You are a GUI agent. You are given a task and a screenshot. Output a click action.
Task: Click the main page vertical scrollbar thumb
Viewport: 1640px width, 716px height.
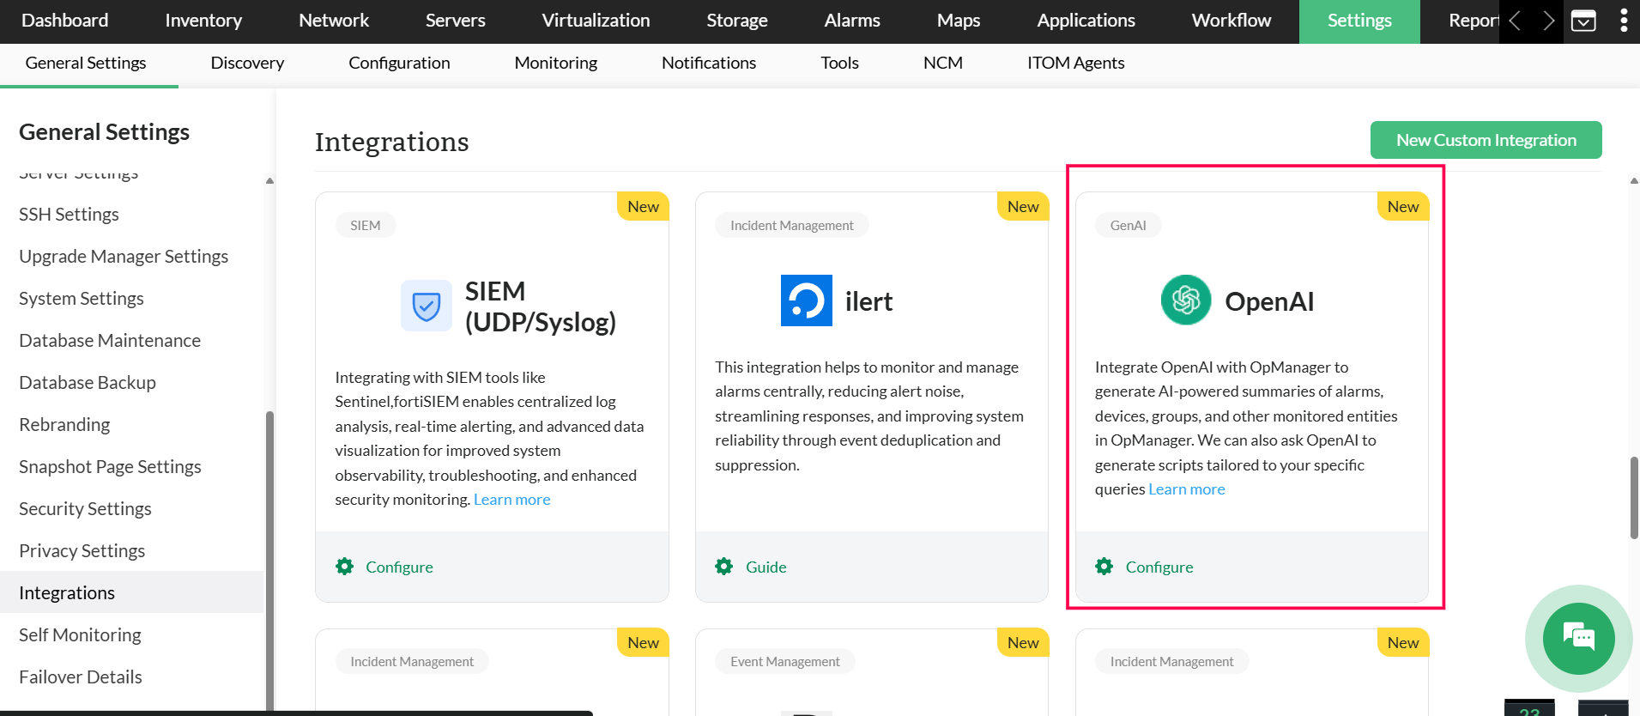pos(1633,498)
